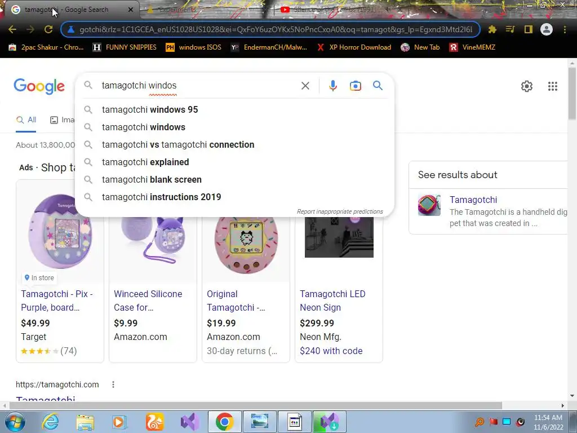
Task: Open Chrome extensions puzzle icon
Action: point(492,29)
